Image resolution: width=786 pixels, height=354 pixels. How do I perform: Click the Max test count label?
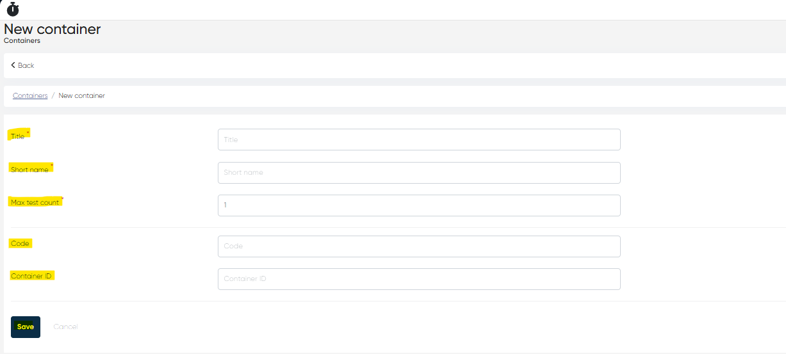35,202
